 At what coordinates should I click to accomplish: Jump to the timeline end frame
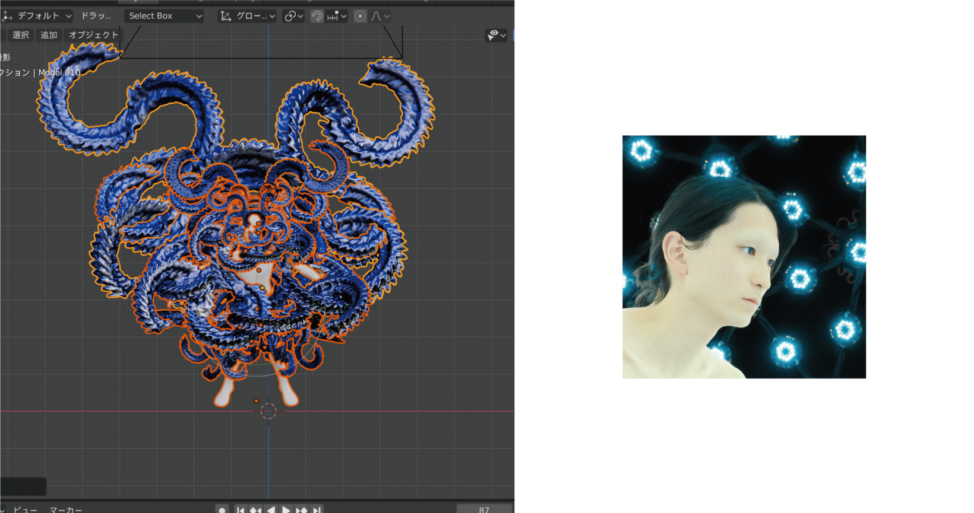point(317,509)
